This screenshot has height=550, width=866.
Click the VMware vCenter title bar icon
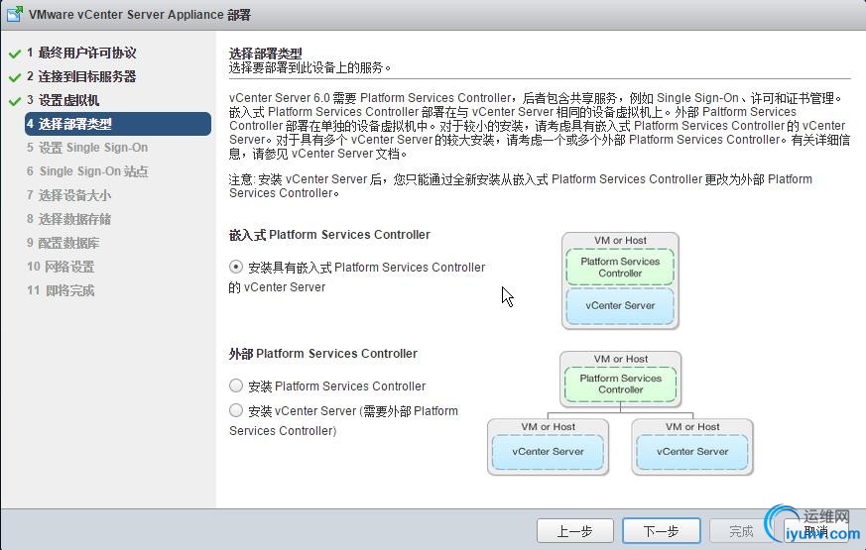click(x=15, y=14)
